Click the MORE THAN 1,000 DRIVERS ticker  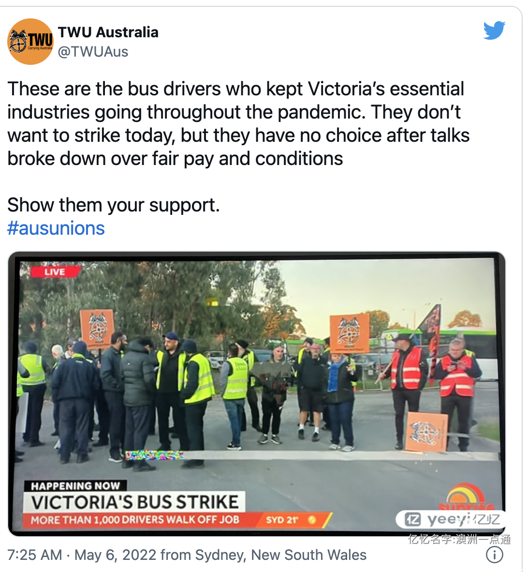tap(135, 520)
